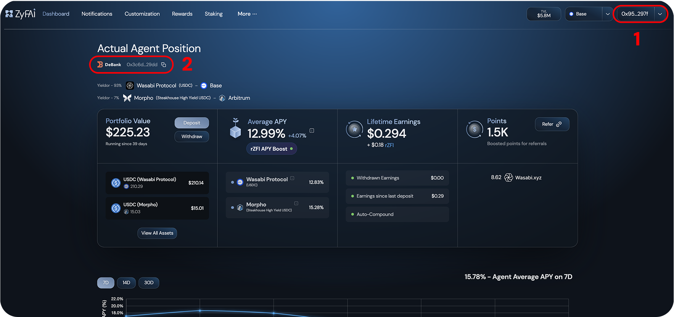Screen dimensions: 674x317
Task: Click the Refer link button
Action: 552,124
